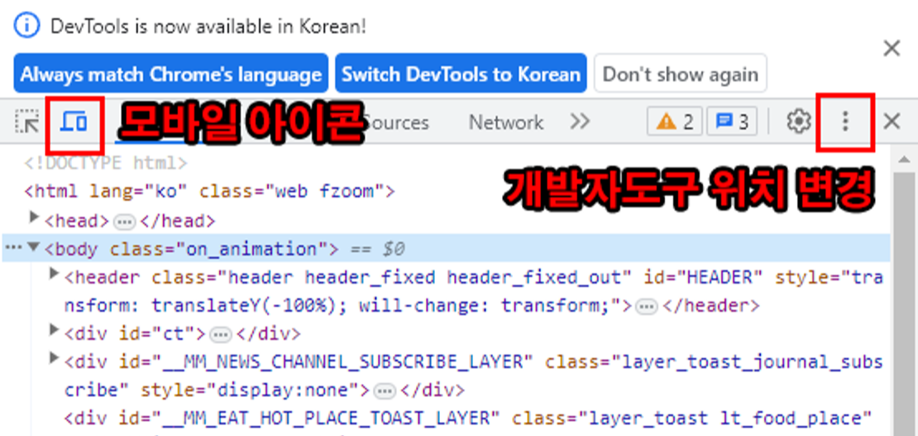Click the style="display:none" attribute text
The width and height of the screenshot is (918, 436).
coord(249,390)
